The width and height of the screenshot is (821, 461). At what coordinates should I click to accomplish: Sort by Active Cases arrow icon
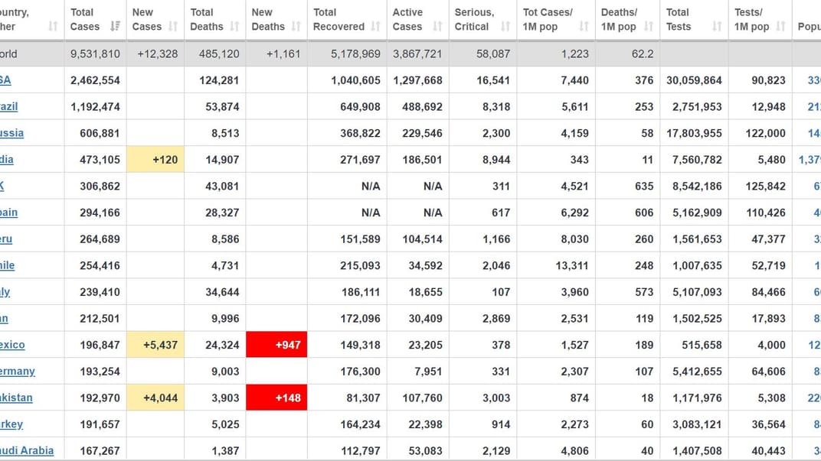coord(437,27)
